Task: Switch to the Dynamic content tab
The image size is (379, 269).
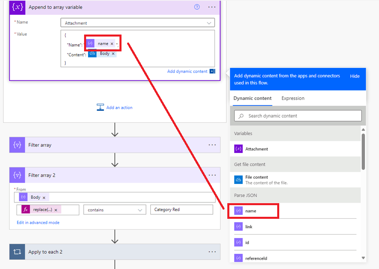Action: pos(252,98)
